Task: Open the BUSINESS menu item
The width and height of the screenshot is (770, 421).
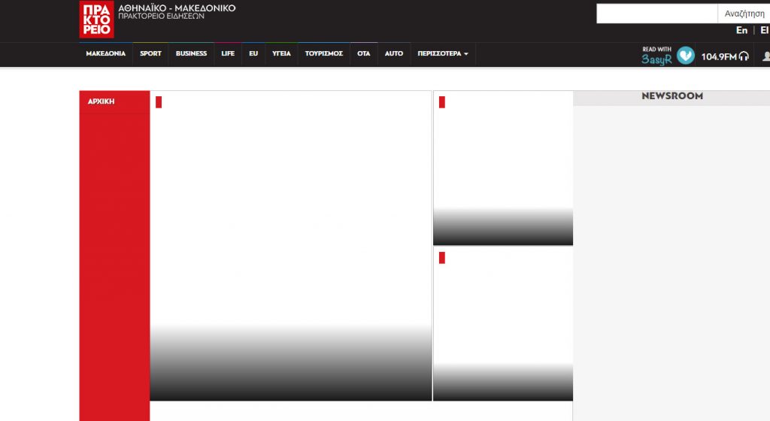Action: 191,54
